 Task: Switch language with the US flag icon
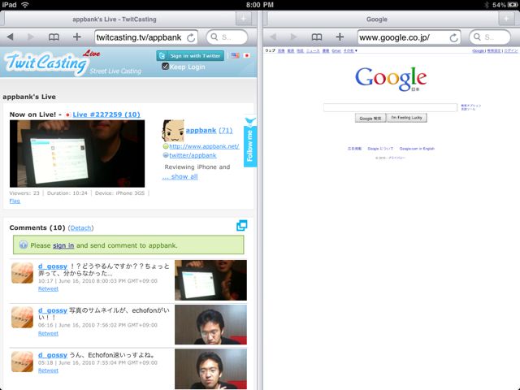click(235, 55)
